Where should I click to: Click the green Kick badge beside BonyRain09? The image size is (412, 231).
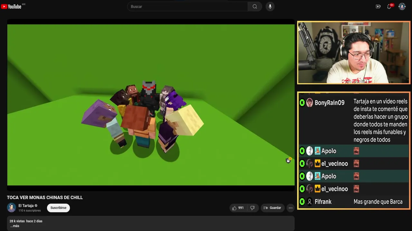302,103
